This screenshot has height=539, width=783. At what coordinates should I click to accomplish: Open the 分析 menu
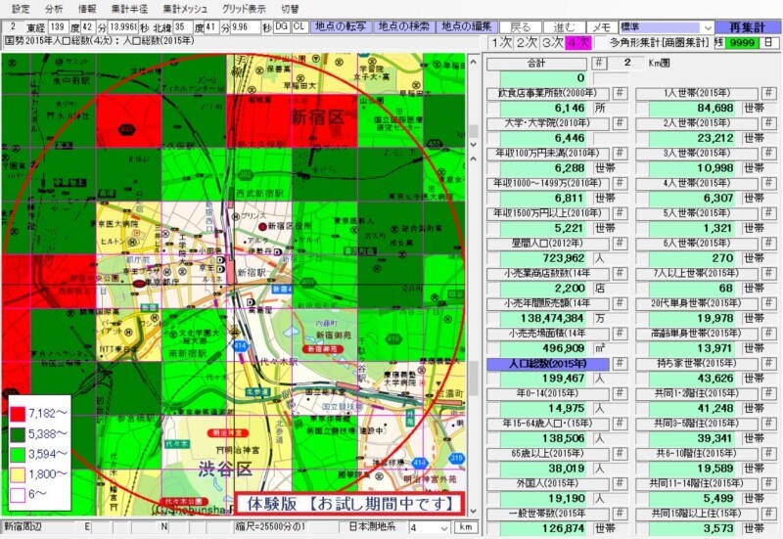[x=54, y=8]
